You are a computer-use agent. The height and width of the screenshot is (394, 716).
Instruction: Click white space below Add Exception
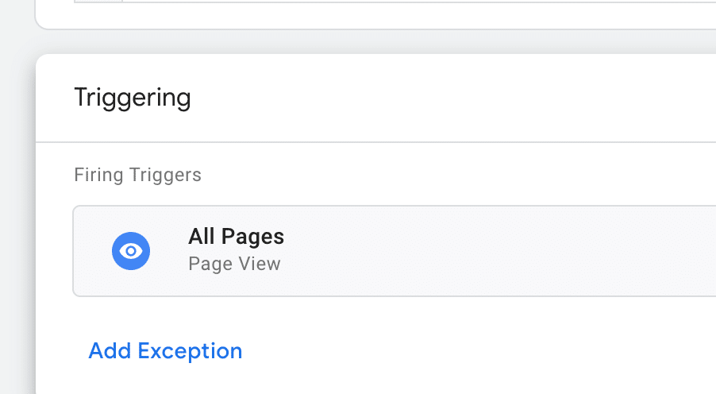tap(375, 380)
